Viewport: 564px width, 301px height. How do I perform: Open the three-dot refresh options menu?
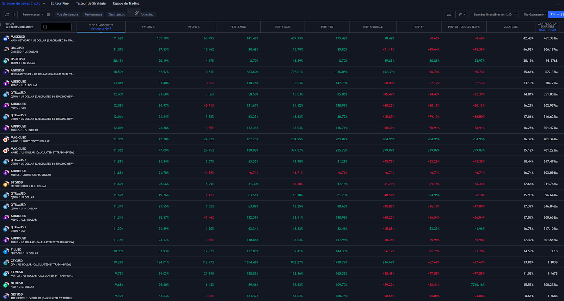point(14,14)
